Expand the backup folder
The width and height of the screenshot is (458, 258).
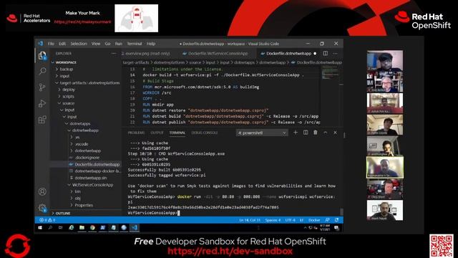tap(67, 70)
